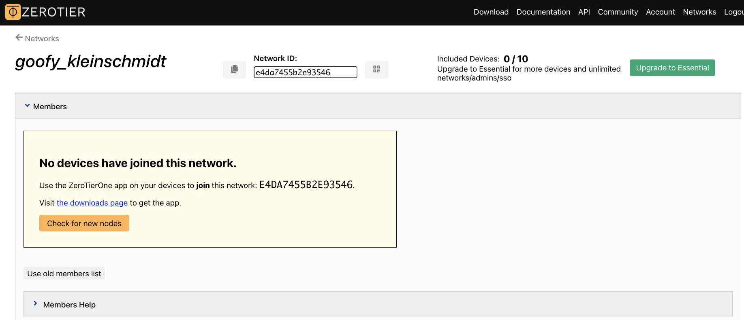Screen dimensions: 744x320
Task: Click Upgrade to Essential button
Action: (672, 68)
